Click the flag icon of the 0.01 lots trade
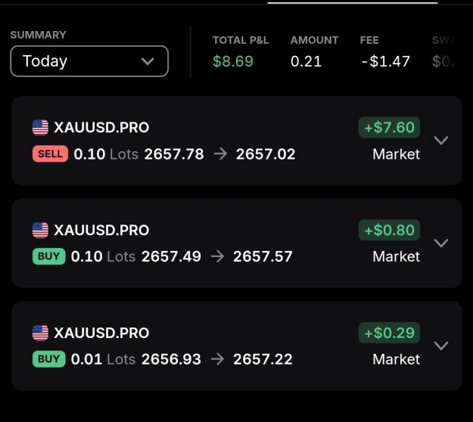This screenshot has height=422, width=473. coord(40,333)
